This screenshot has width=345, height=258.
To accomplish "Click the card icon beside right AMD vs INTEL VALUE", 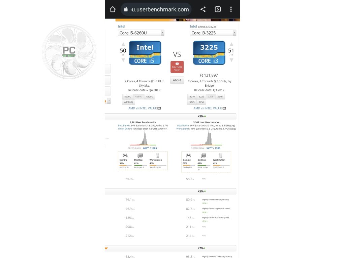I will pyautogui.click(x=224, y=108).
